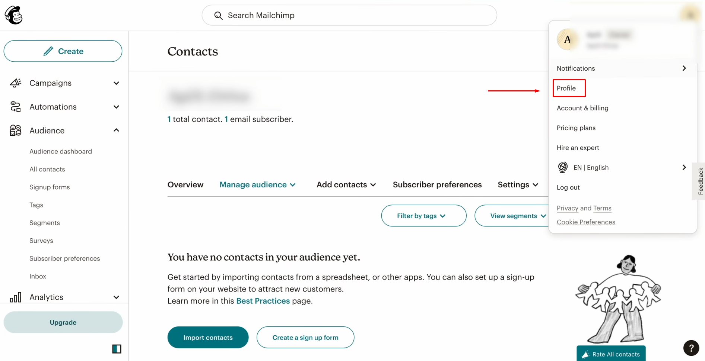Click Log out in account menu
This screenshot has width=705, height=361.
568,187
